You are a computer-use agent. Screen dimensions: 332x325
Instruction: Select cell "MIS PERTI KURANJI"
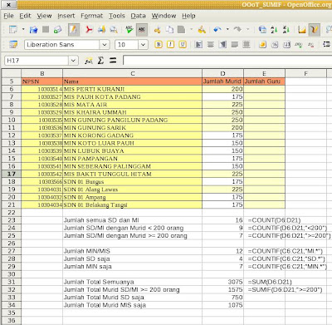132,89
